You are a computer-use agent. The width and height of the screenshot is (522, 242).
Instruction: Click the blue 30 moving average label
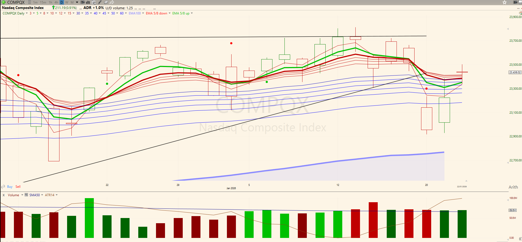pos(78,13)
